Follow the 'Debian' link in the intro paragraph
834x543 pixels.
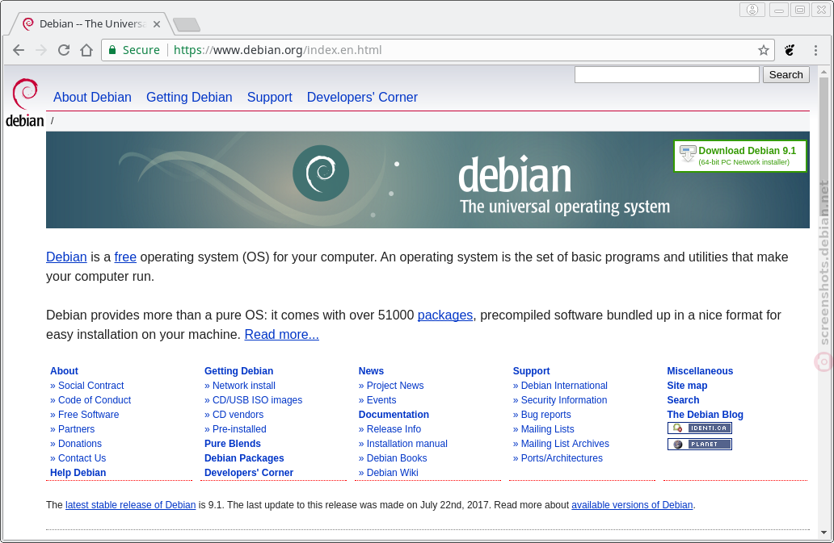[66, 257]
